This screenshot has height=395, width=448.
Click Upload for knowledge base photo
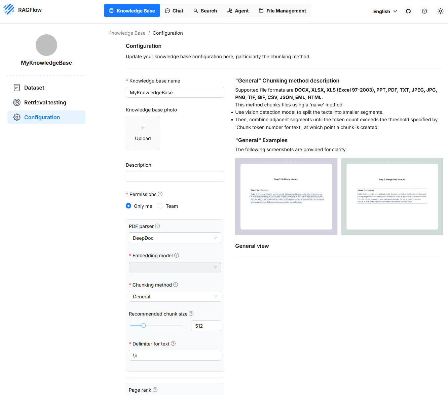click(x=143, y=133)
